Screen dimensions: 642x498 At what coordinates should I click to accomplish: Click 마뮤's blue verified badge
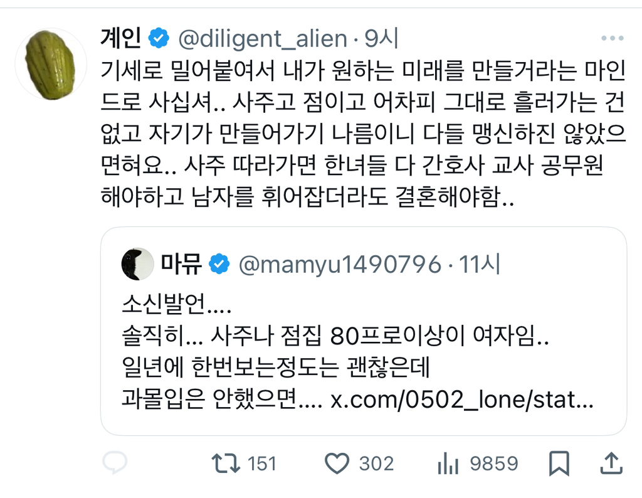[x=219, y=264]
